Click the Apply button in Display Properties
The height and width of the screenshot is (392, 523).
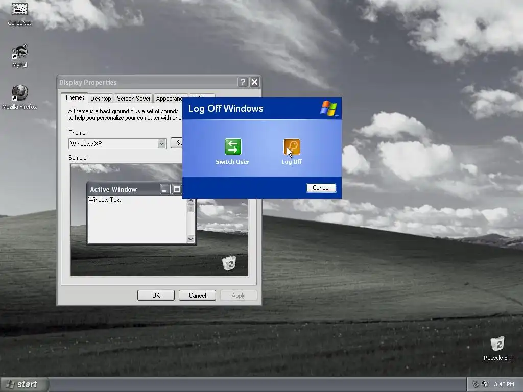(239, 296)
